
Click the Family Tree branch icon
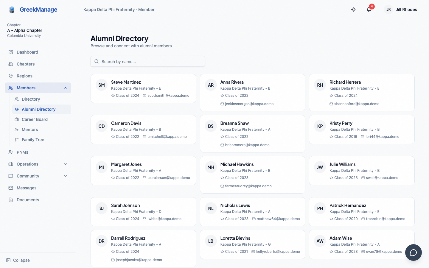click(x=17, y=140)
